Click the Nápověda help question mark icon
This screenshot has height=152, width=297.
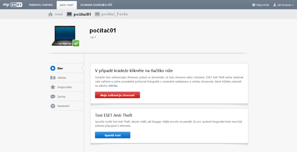pyautogui.click(x=253, y=5)
